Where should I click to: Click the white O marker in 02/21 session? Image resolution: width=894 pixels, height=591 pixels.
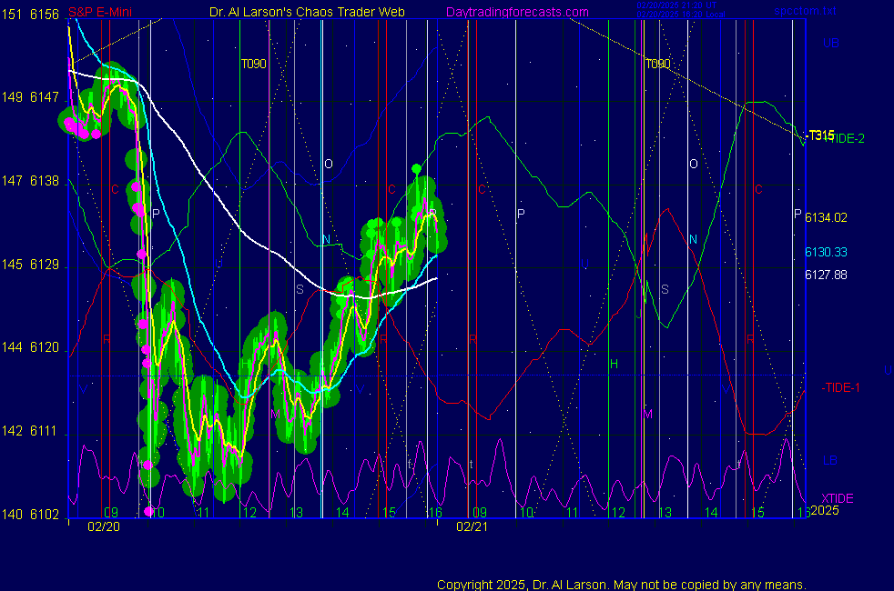tap(694, 164)
